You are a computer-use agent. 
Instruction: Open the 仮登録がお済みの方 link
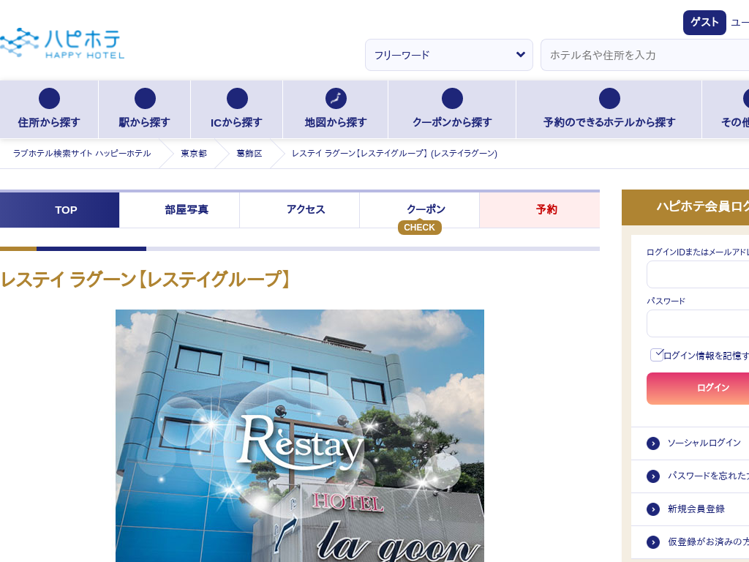708,542
